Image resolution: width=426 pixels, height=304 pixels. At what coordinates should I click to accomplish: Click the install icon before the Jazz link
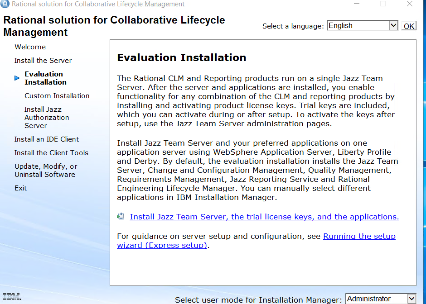[x=121, y=217]
